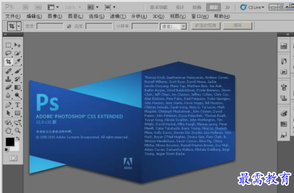Click the black foreground color swatch

(10, 142)
